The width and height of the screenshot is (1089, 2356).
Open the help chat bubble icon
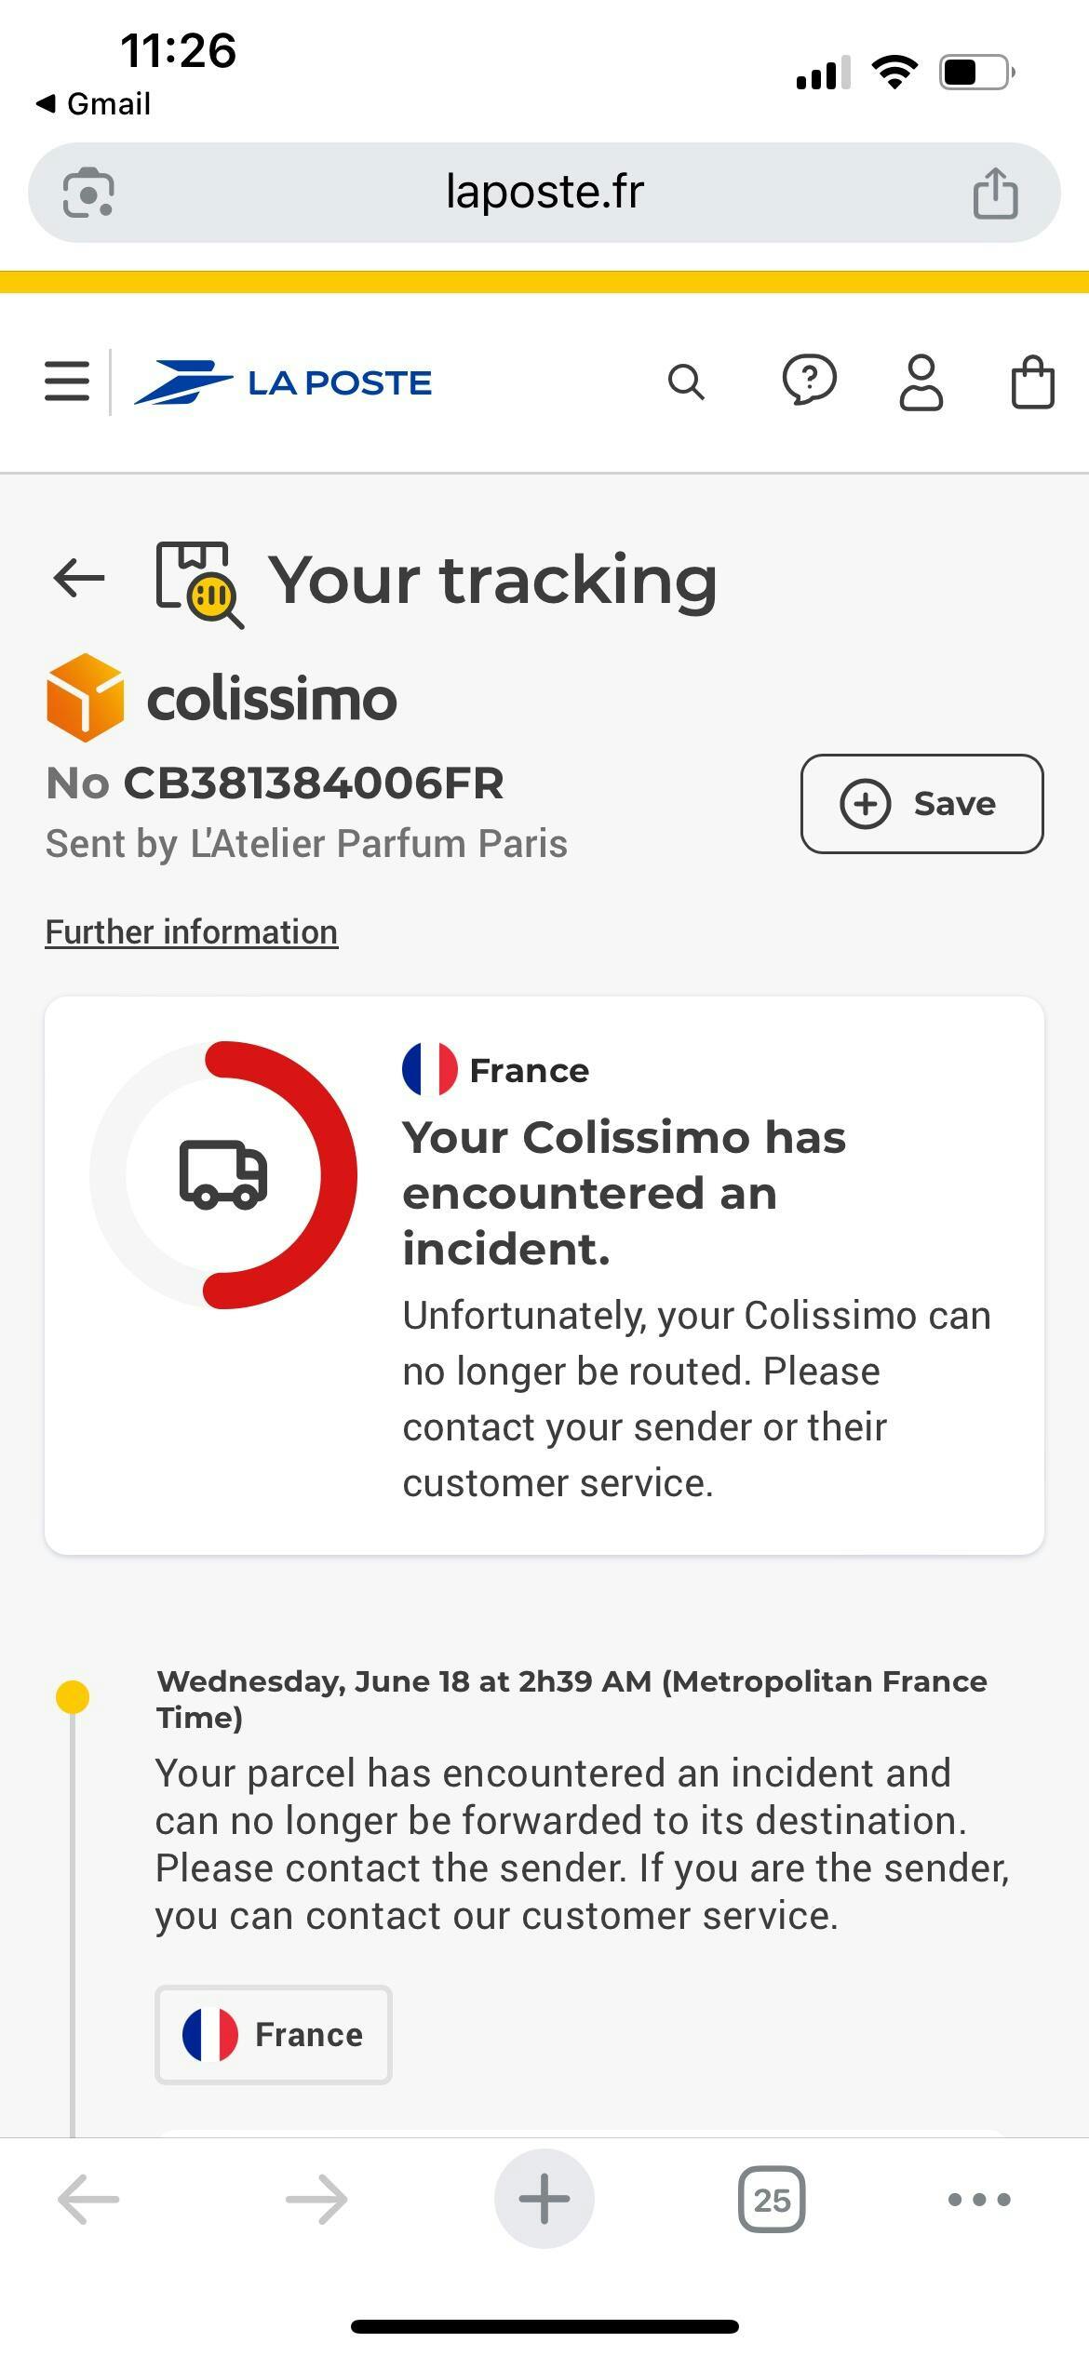coord(810,381)
